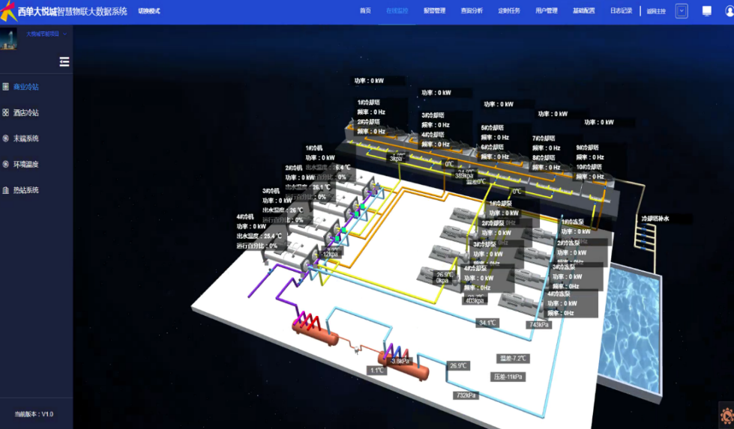Click the 返回主控 link

pyautogui.click(x=656, y=11)
